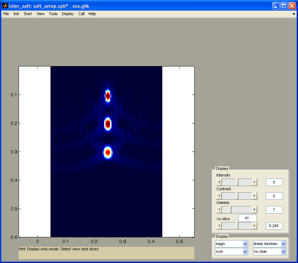Open the linear min/max scaling dropdown
The image size is (298, 263).
pos(270,244)
